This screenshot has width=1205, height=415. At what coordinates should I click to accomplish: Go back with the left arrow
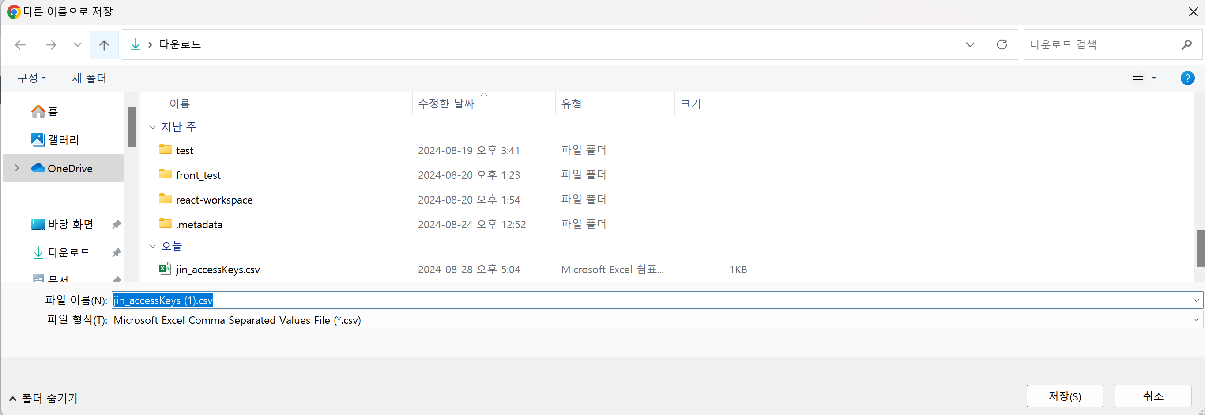[x=20, y=45]
